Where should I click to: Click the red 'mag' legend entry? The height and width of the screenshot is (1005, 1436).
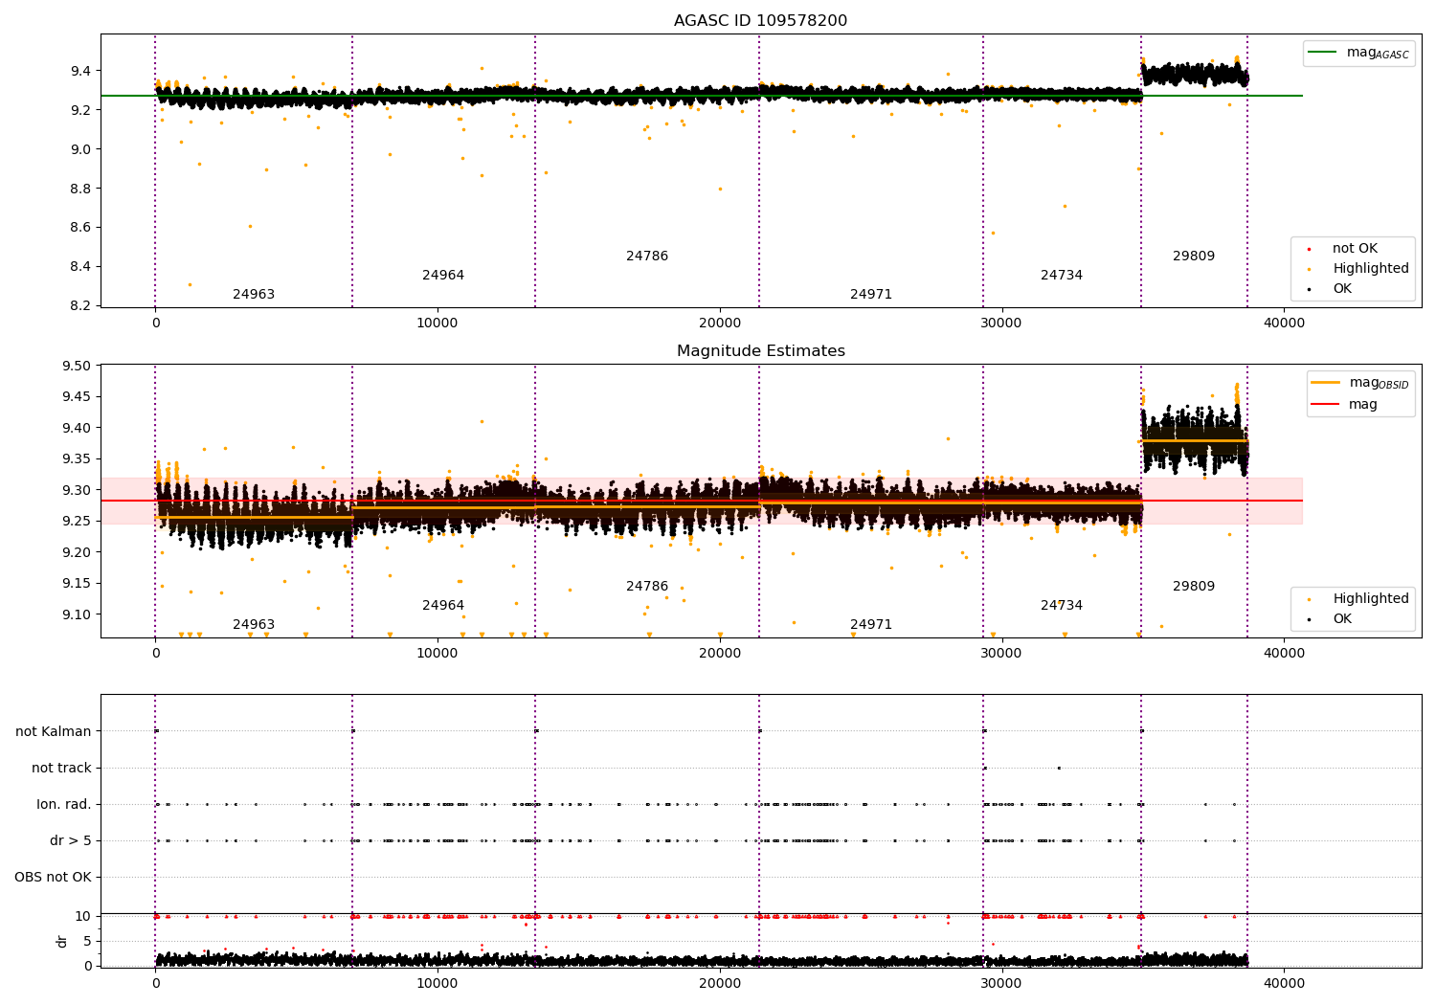(x=1345, y=405)
